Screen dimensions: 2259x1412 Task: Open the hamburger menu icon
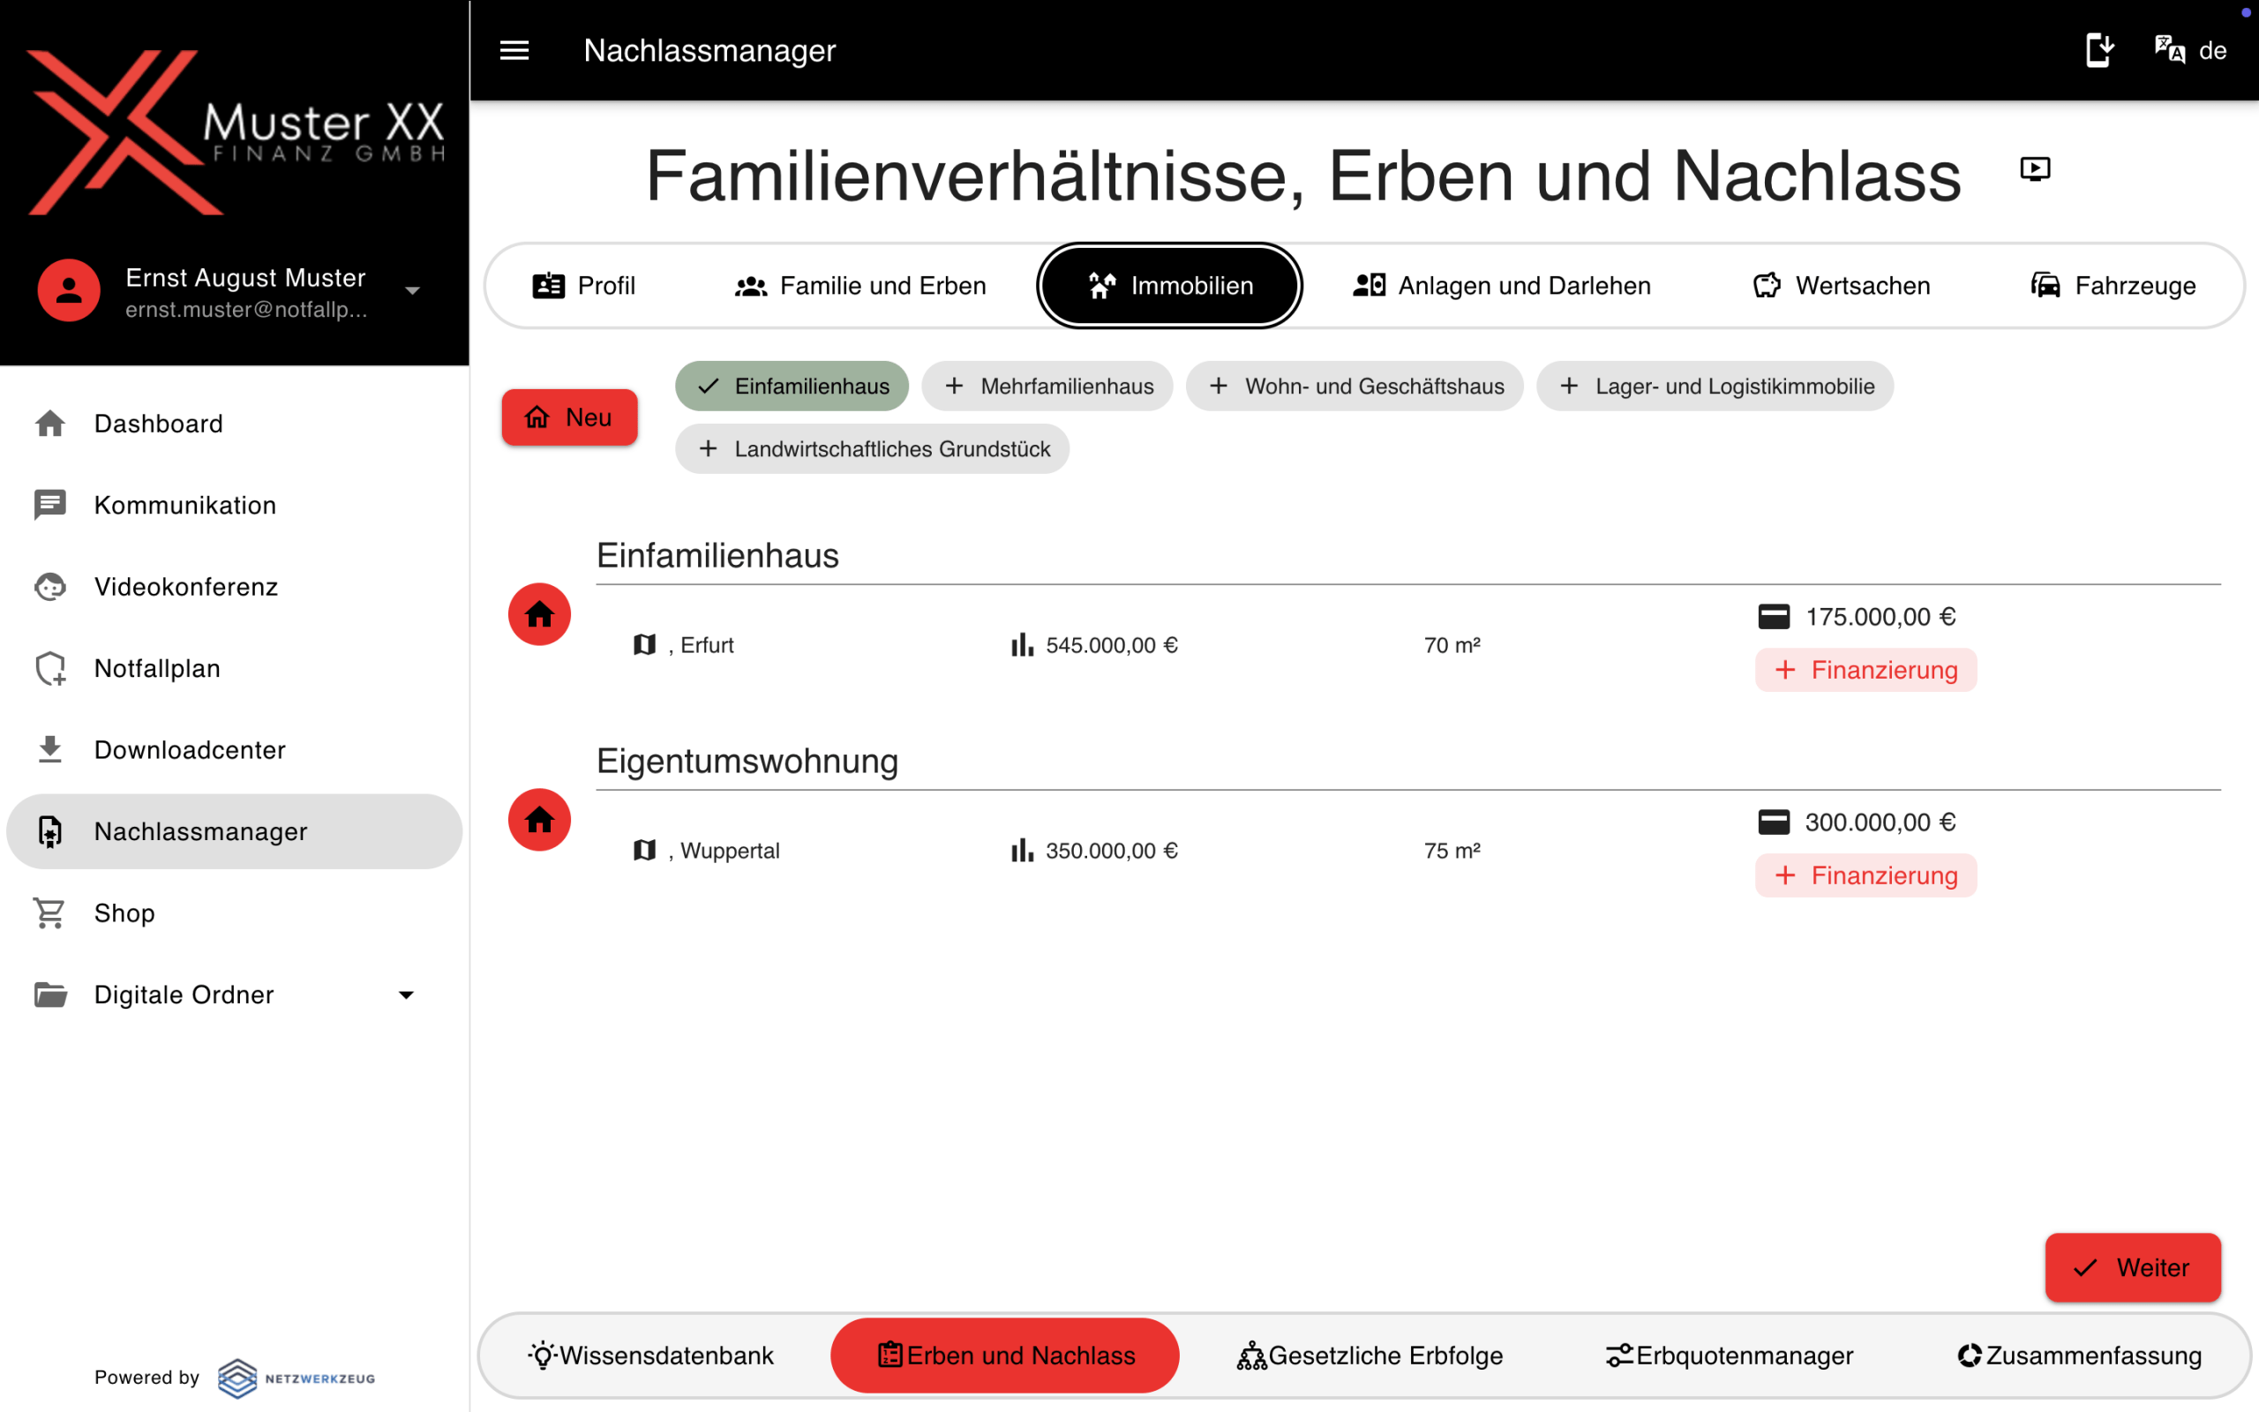514,50
